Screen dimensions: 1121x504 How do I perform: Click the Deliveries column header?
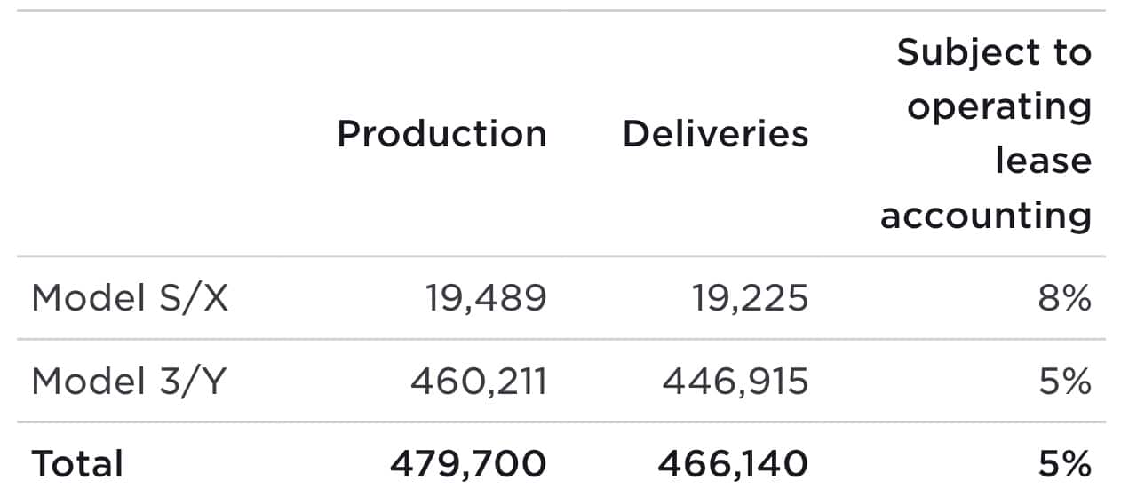point(715,134)
